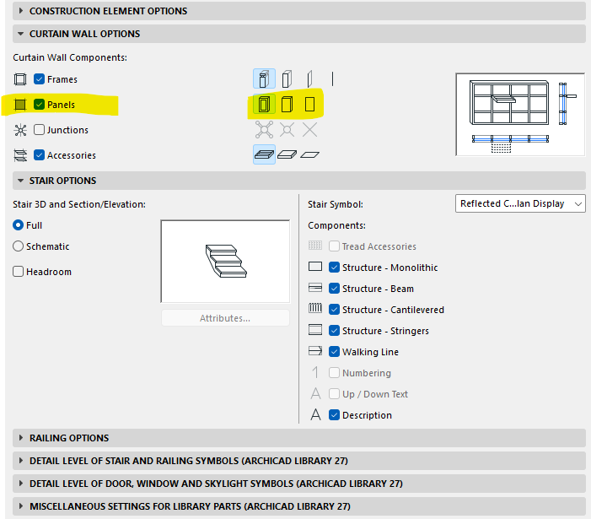Select the Schematic stair display radio
The height and width of the screenshot is (519, 591).
click(18, 246)
